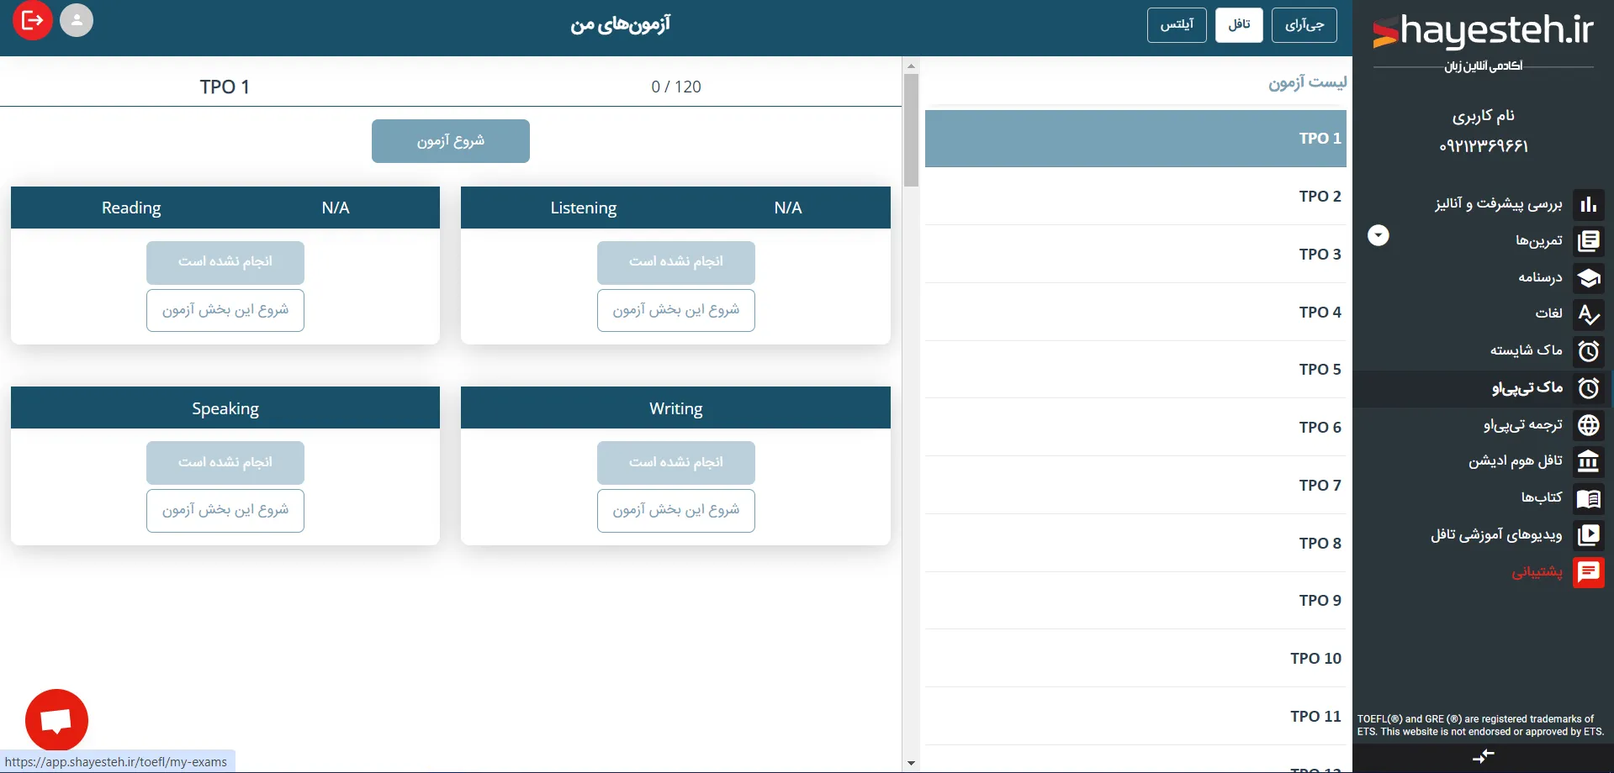Image resolution: width=1614 pixels, height=773 pixels.
Task: Switch to the تافل tab
Action: [1239, 25]
